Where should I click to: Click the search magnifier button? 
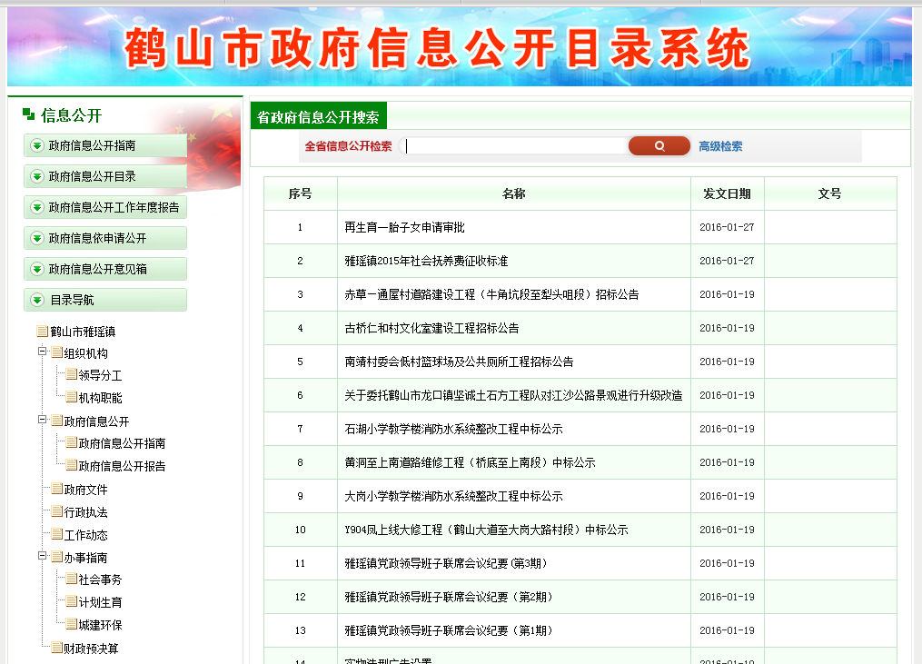point(659,146)
